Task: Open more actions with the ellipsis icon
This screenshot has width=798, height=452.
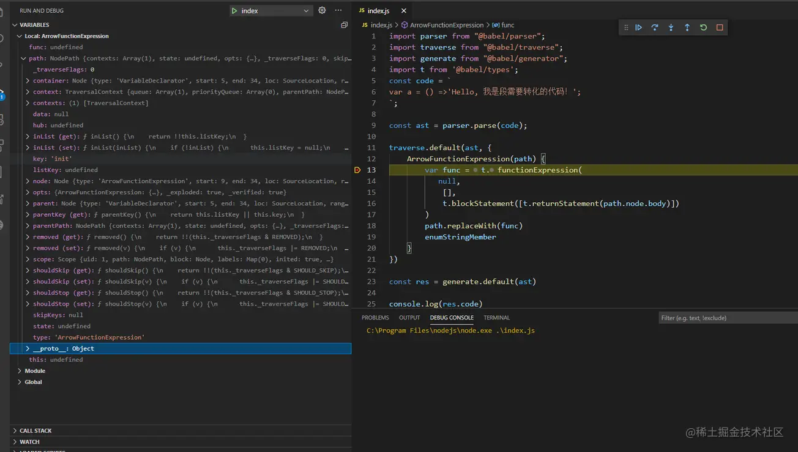Action: point(338,10)
